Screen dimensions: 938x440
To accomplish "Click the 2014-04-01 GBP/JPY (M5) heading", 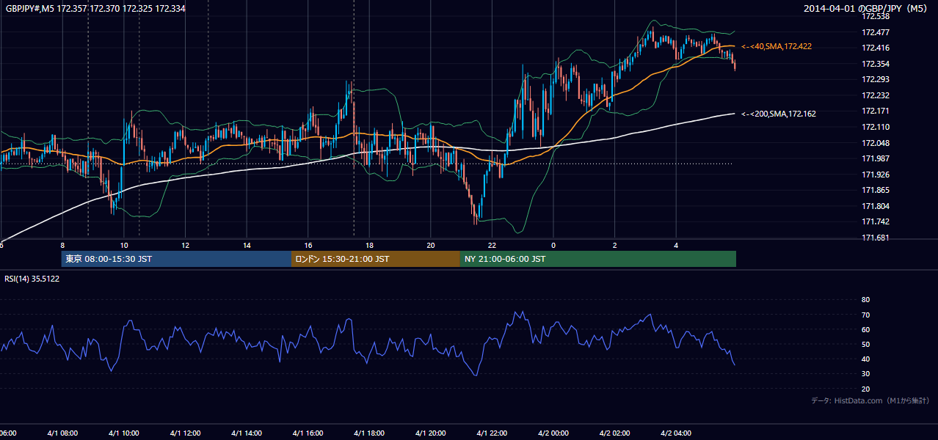I will (x=867, y=9).
